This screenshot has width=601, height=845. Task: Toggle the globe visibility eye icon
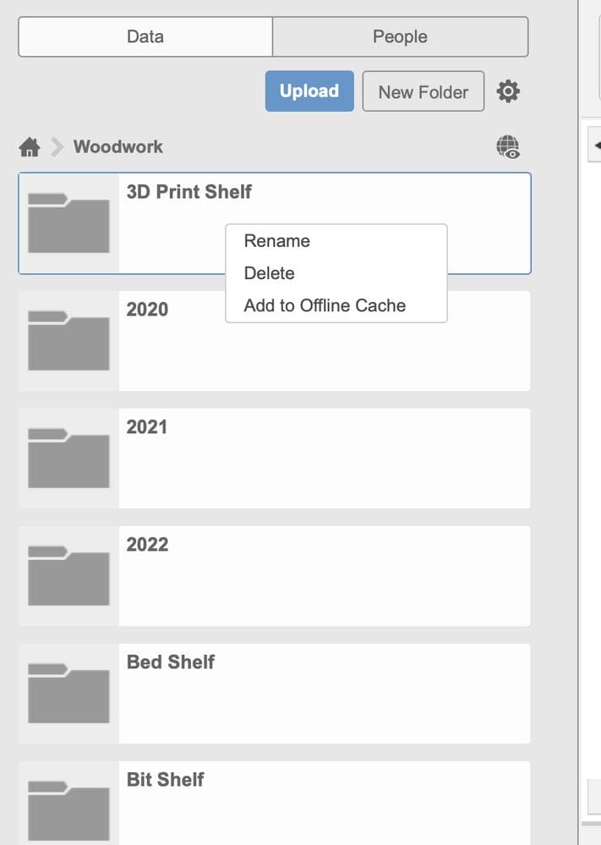pyautogui.click(x=508, y=146)
